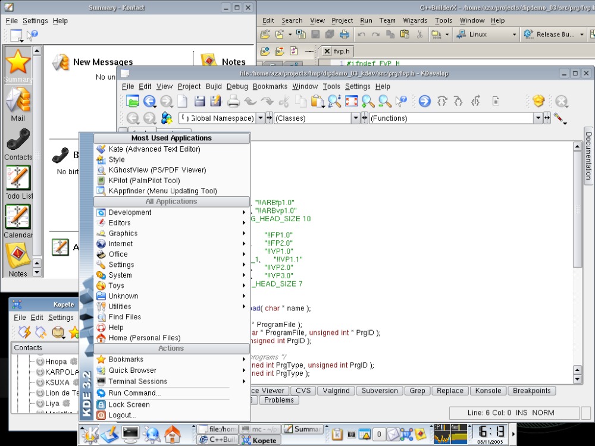Click the K menu button on the panel
This screenshot has height=446, width=595.
[90, 434]
